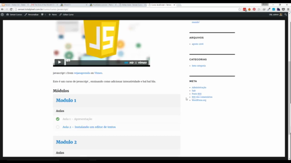Open Aula 1 – Apresentação lesson
Image resolution: width=291 pixels, height=163 pixels.
pyautogui.click(x=77, y=119)
